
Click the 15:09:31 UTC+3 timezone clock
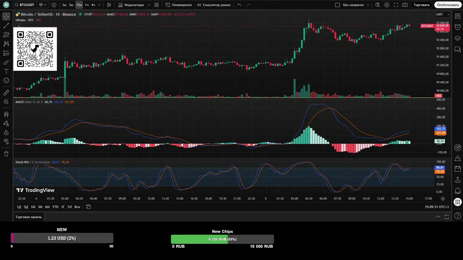[x=437, y=207]
